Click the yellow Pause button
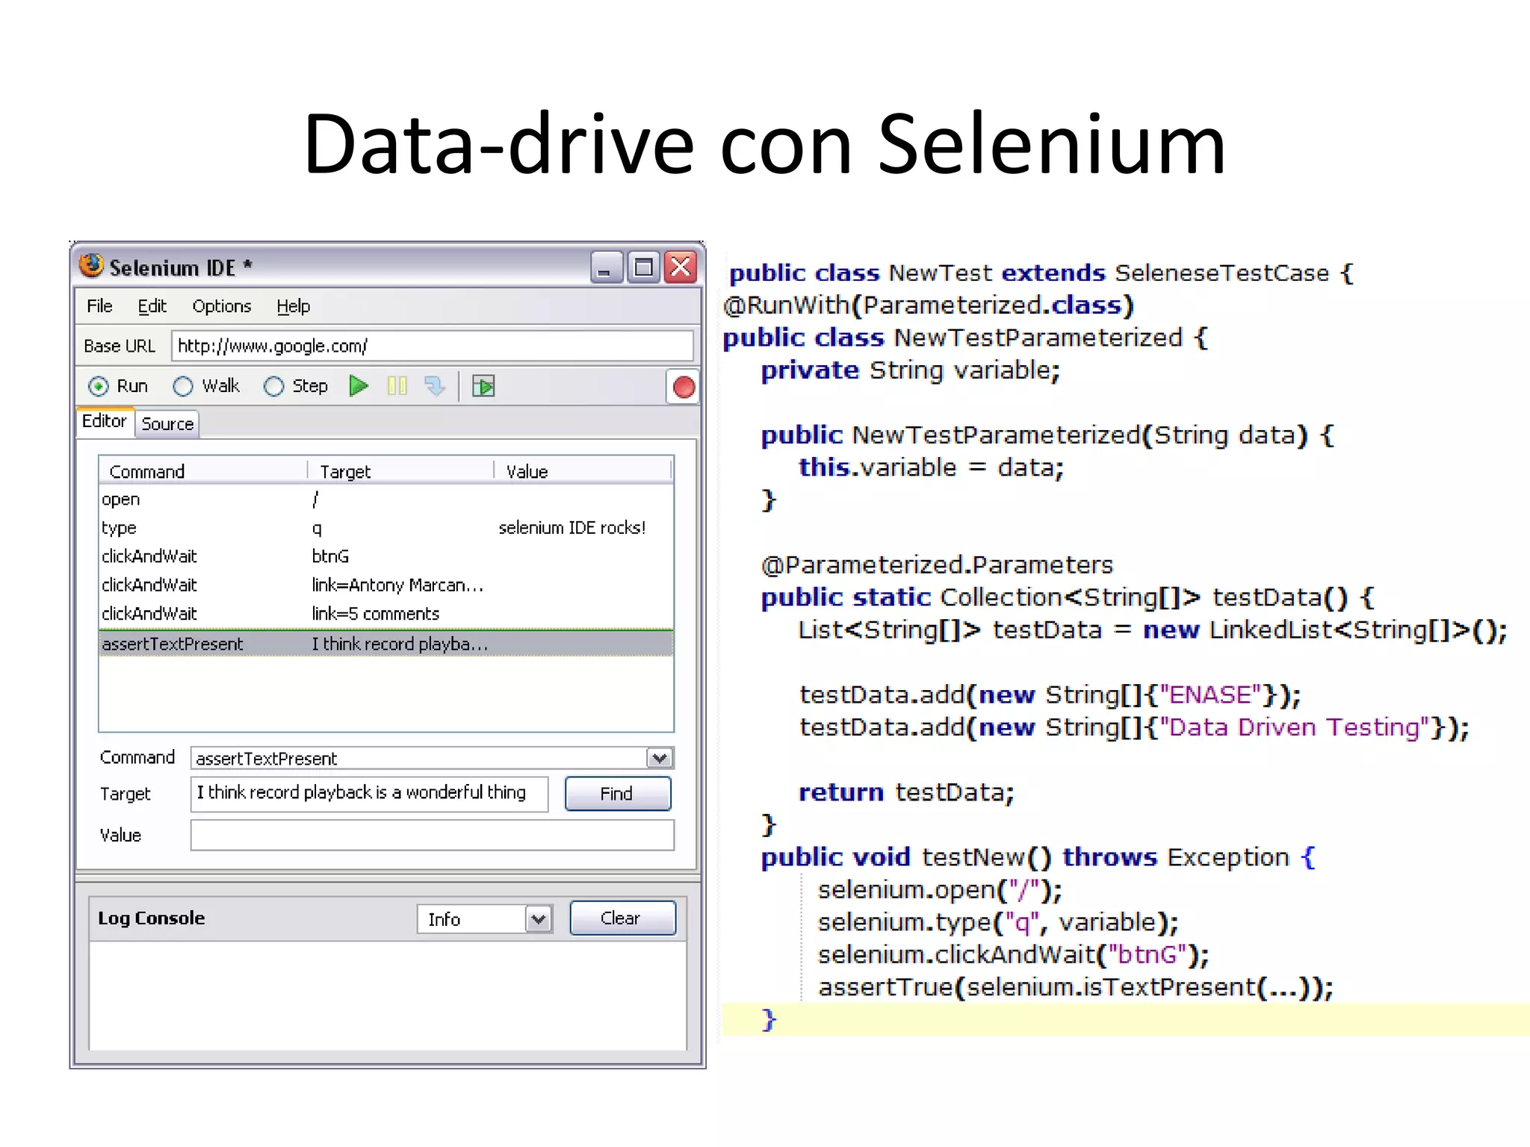Image resolution: width=1530 pixels, height=1147 pixels. pos(397,386)
